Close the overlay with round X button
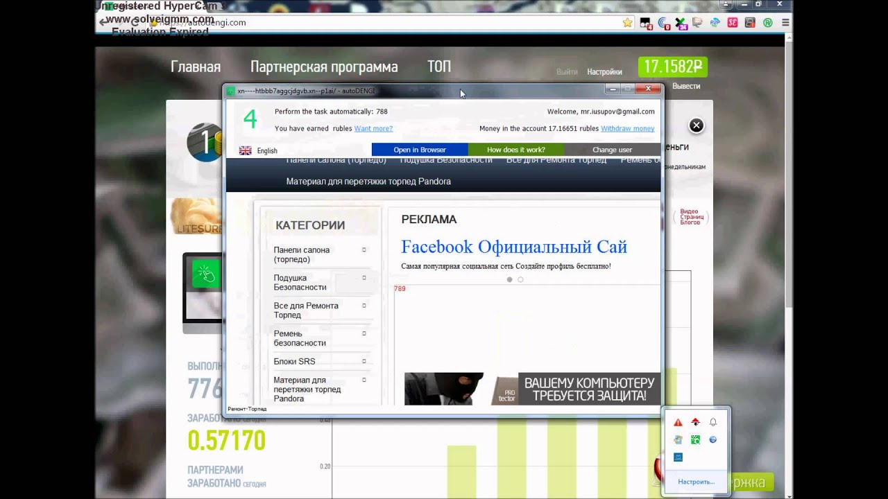Viewport: 888px width, 499px height. pos(696,125)
